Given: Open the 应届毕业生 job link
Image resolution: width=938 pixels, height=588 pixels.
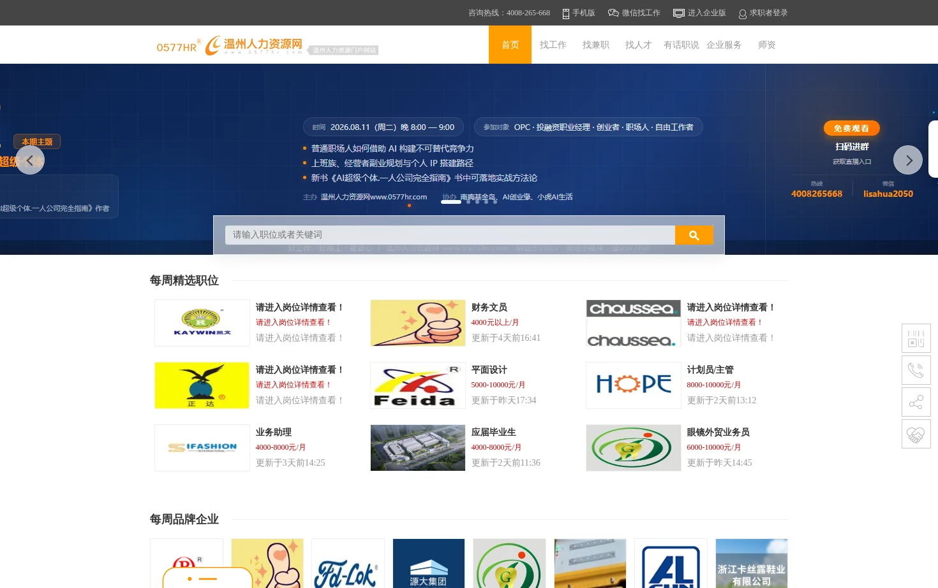Looking at the screenshot, I should point(493,433).
